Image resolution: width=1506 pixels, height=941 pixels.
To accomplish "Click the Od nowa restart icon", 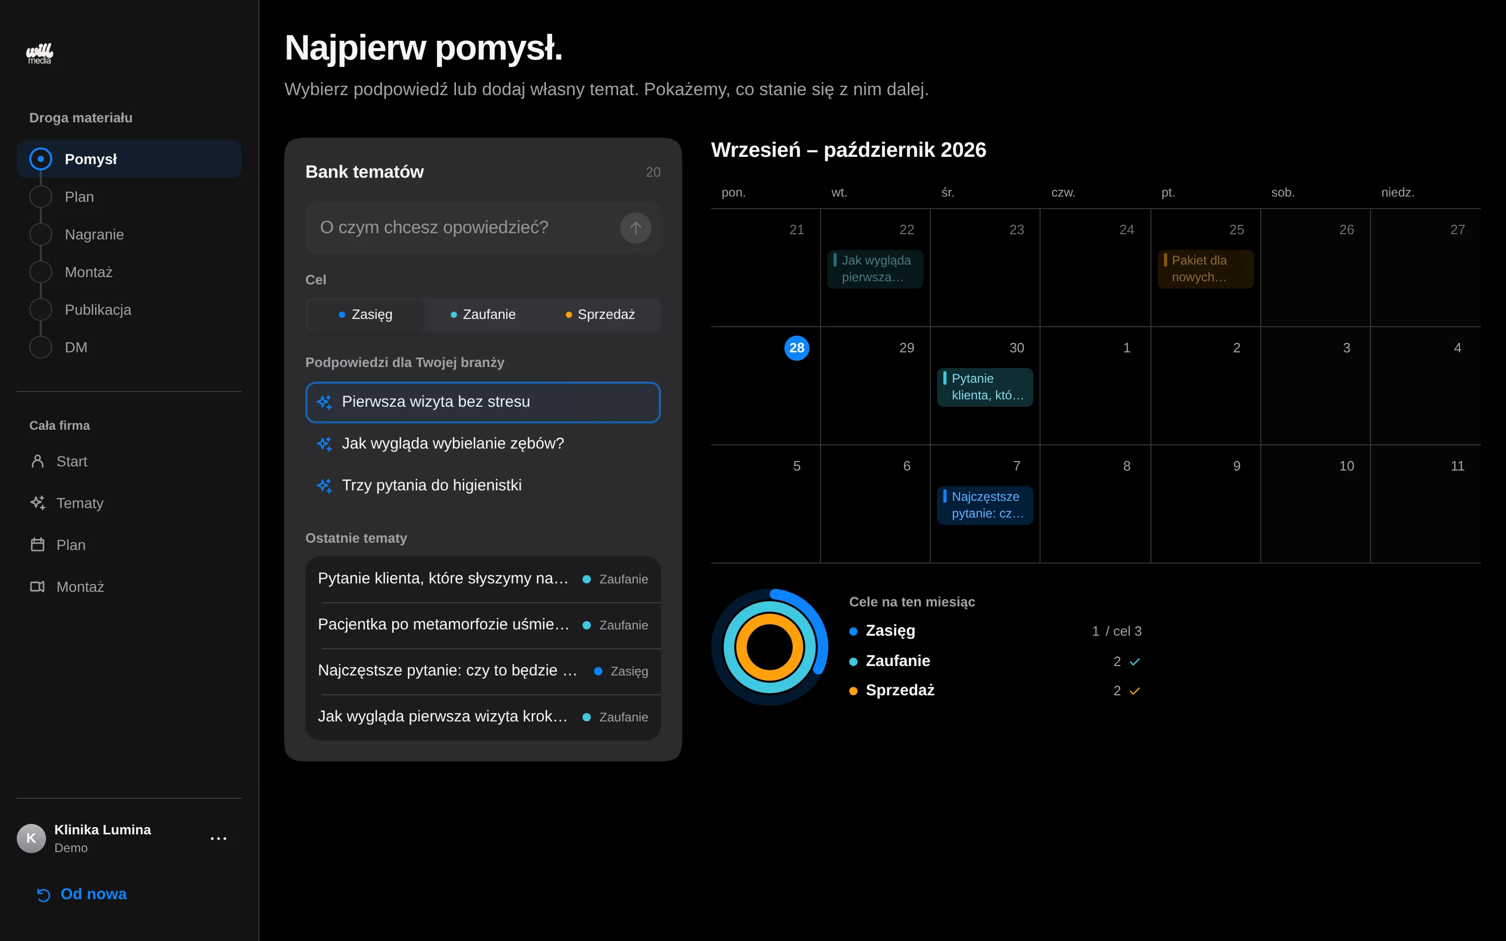I will [x=43, y=895].
